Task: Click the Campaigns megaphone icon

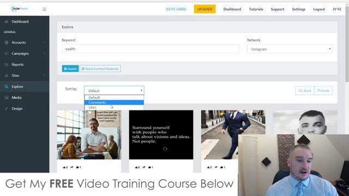Action: coord(7,53)
